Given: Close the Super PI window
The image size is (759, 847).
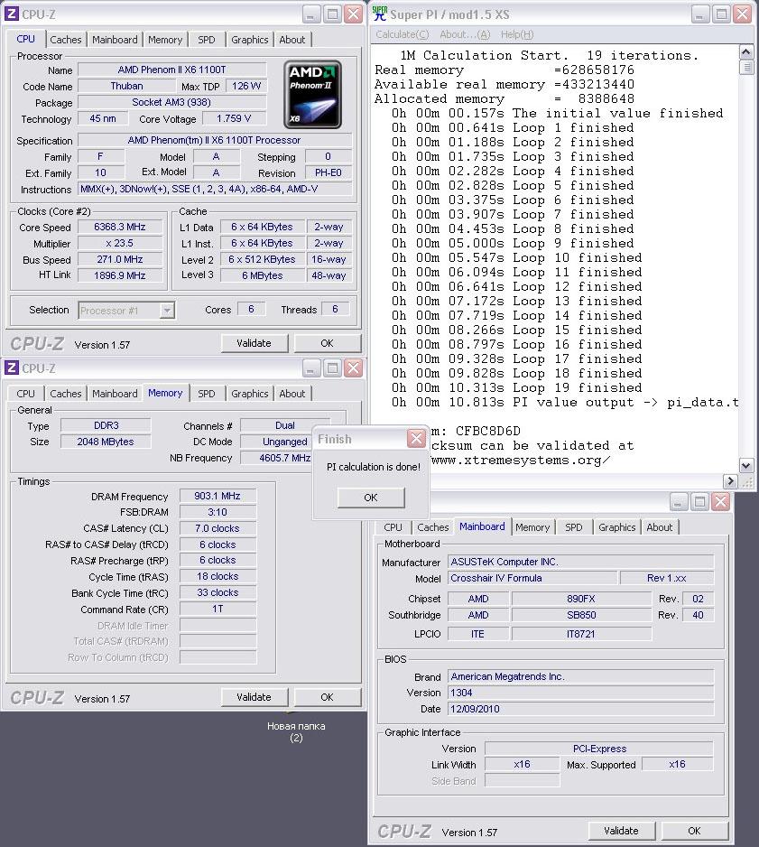Looking at the screenshot, I should point(743,14).
